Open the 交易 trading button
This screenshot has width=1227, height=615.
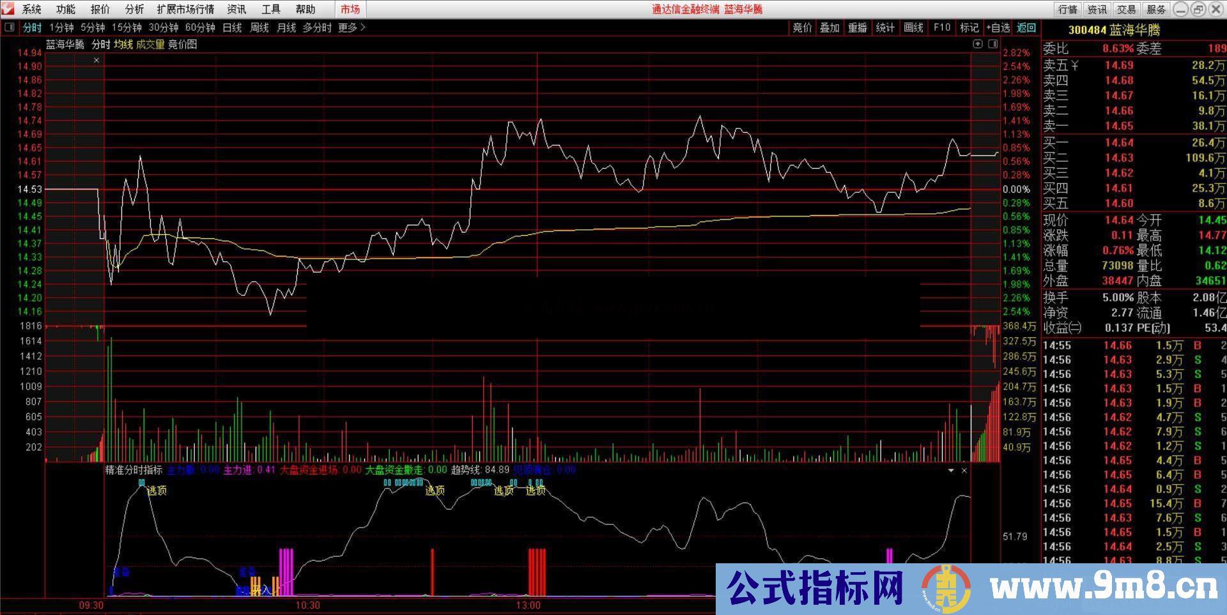coord(1127,9)
